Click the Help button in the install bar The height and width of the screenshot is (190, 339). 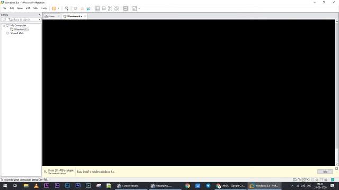coord(325,172)
